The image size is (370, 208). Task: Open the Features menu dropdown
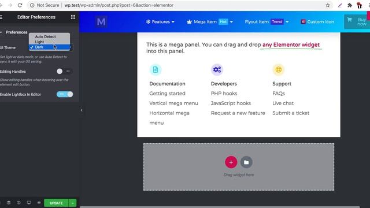(x=160, y=22)
